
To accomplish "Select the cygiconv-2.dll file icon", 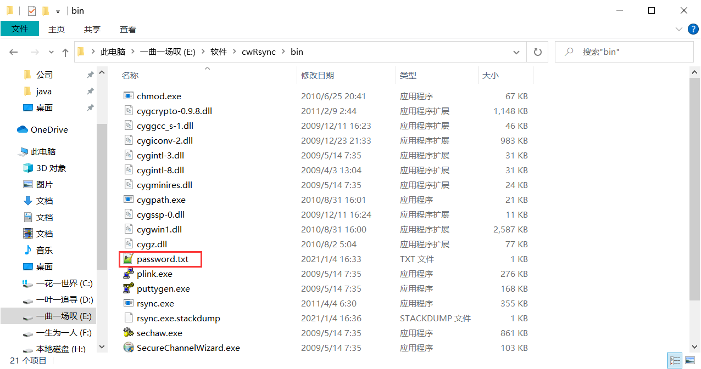I will (128, 140).
